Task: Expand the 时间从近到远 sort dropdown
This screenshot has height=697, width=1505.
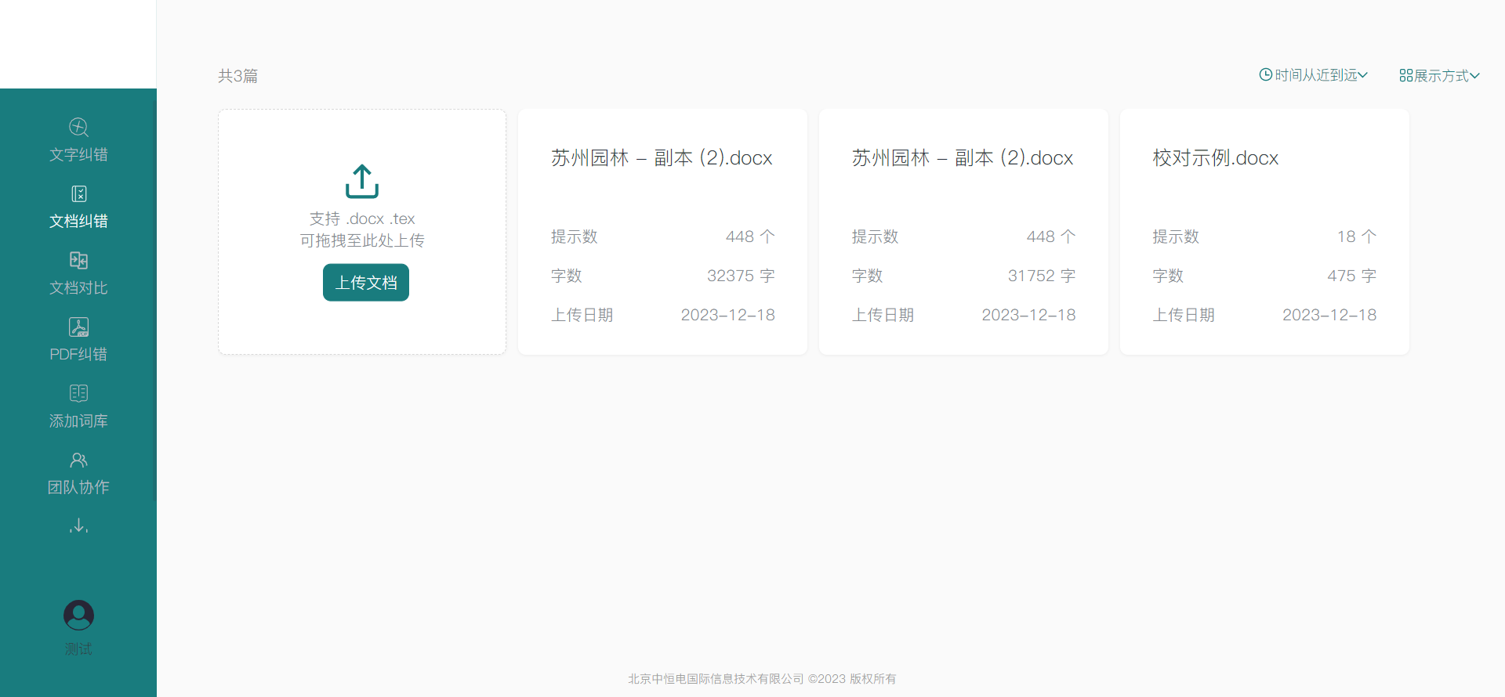Action: point(1314,75)
